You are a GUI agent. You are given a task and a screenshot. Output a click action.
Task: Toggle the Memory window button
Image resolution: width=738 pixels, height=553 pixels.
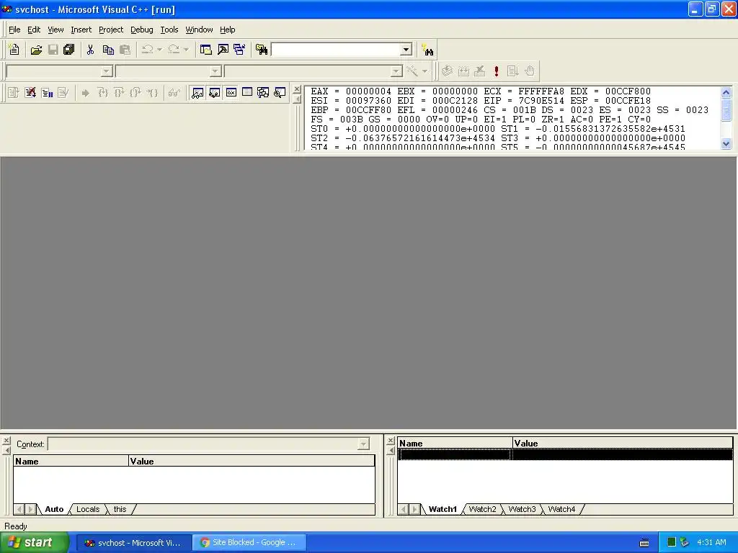pyautogui.click(x=247, y=93)
